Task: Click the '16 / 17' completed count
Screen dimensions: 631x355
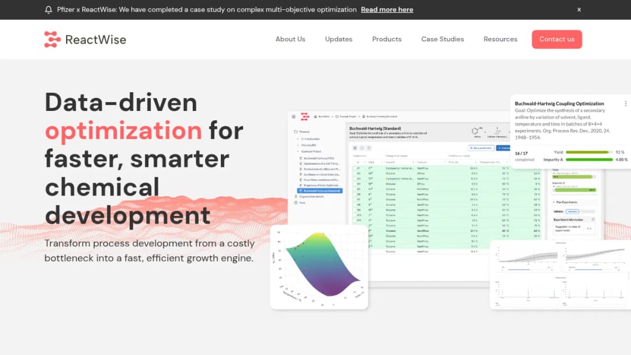Action: click(x=521, y=153)
